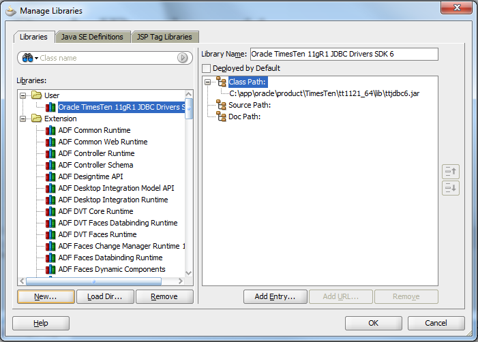Click the New... button
The image size is (478, 342).
tap(46, 296)
